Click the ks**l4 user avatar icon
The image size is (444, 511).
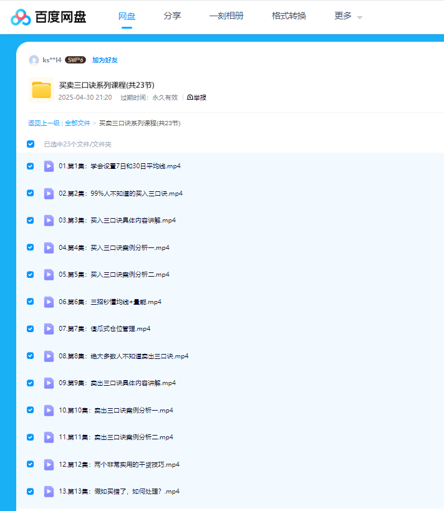click(34, 60)
